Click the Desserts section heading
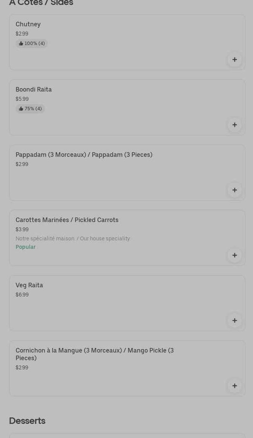This screenshot has height=438, width=253. pyautogui.click(x=27, y=421)
